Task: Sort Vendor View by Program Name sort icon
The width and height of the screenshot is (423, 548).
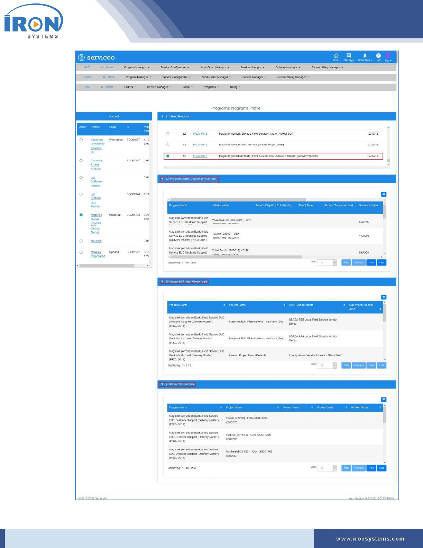Action: point(224,305)
